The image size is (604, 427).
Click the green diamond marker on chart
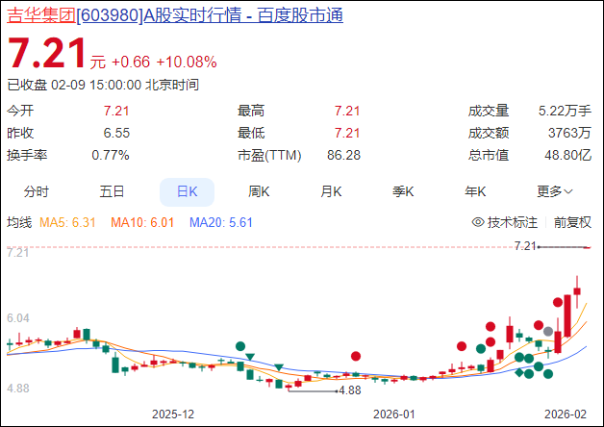pos(519,372)
